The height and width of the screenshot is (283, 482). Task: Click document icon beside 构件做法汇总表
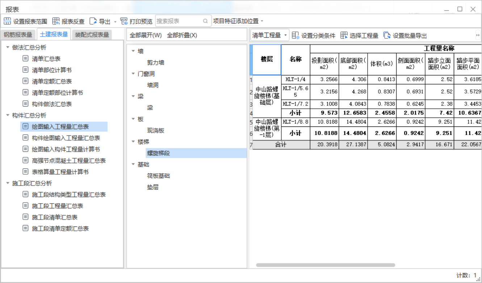[x=25, y=104]
